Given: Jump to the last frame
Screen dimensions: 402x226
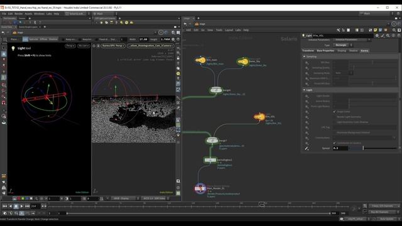Looking at the screenshot, I should (x=27, y=206).
